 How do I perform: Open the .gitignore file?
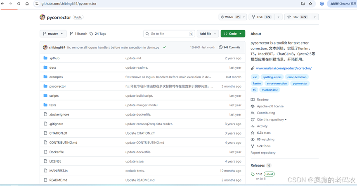click(x=56, y=124)
